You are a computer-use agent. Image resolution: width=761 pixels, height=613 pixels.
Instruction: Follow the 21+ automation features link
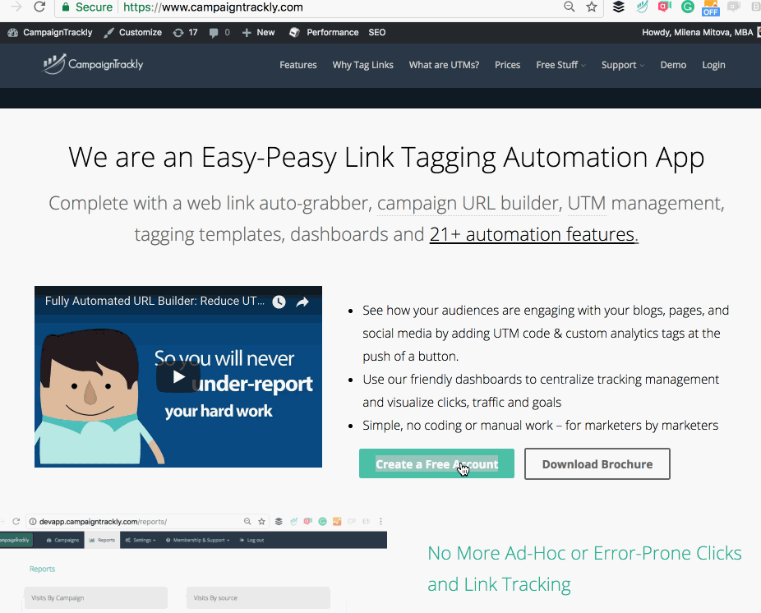[533, 234]
